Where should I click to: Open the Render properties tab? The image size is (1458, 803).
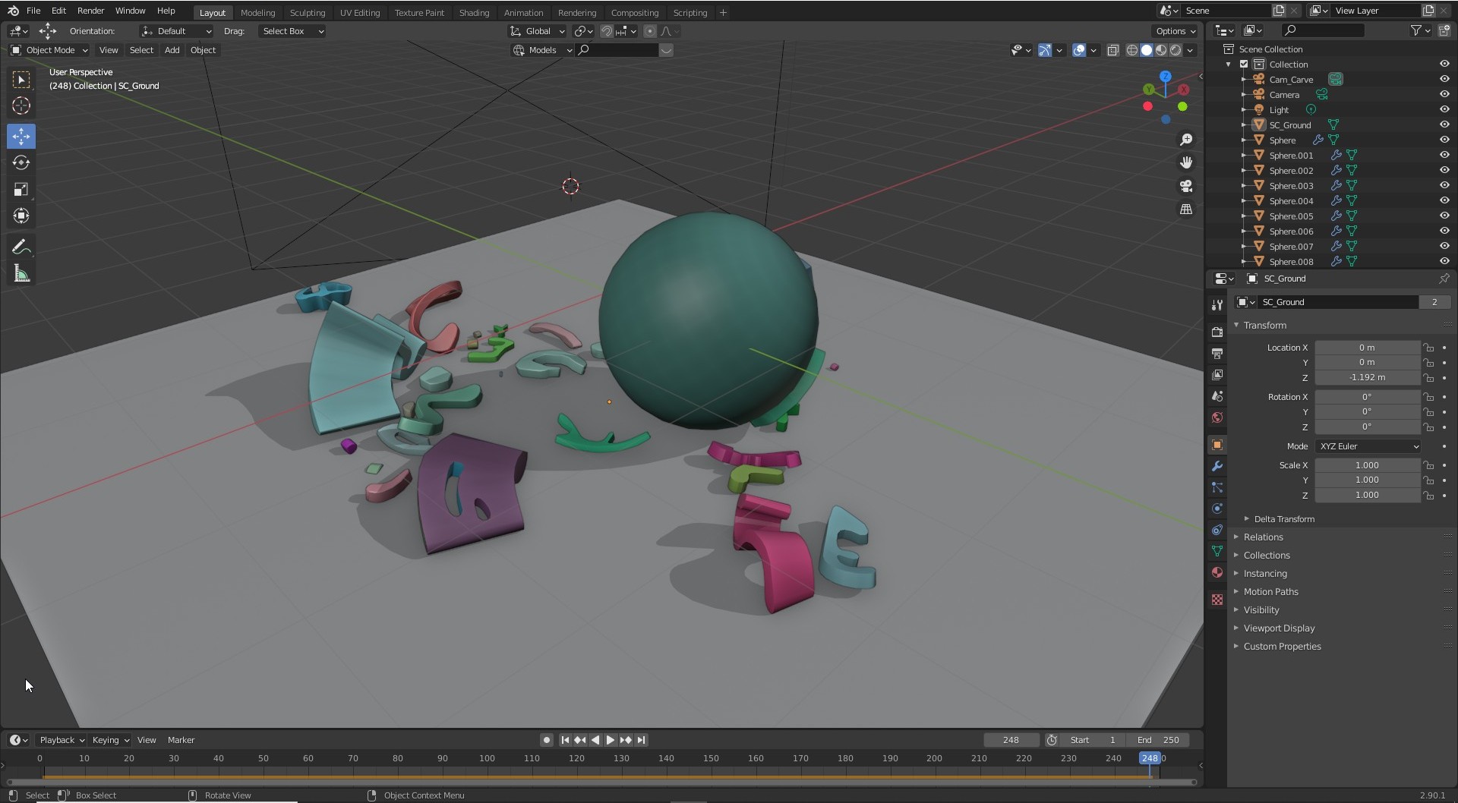pos(1217,332)
